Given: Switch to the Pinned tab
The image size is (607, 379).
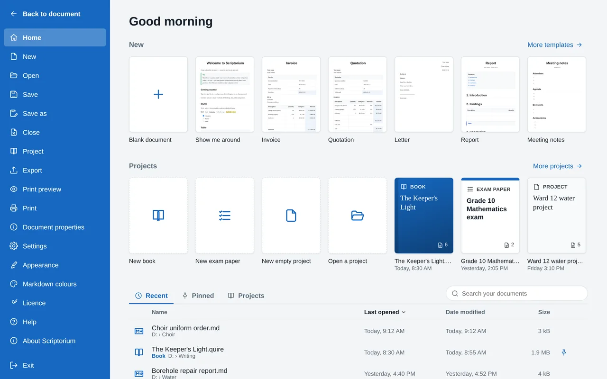Looking at the screenshot, I should pos(198,296).
